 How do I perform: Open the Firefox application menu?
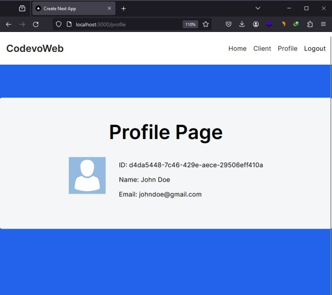[323, 24]
